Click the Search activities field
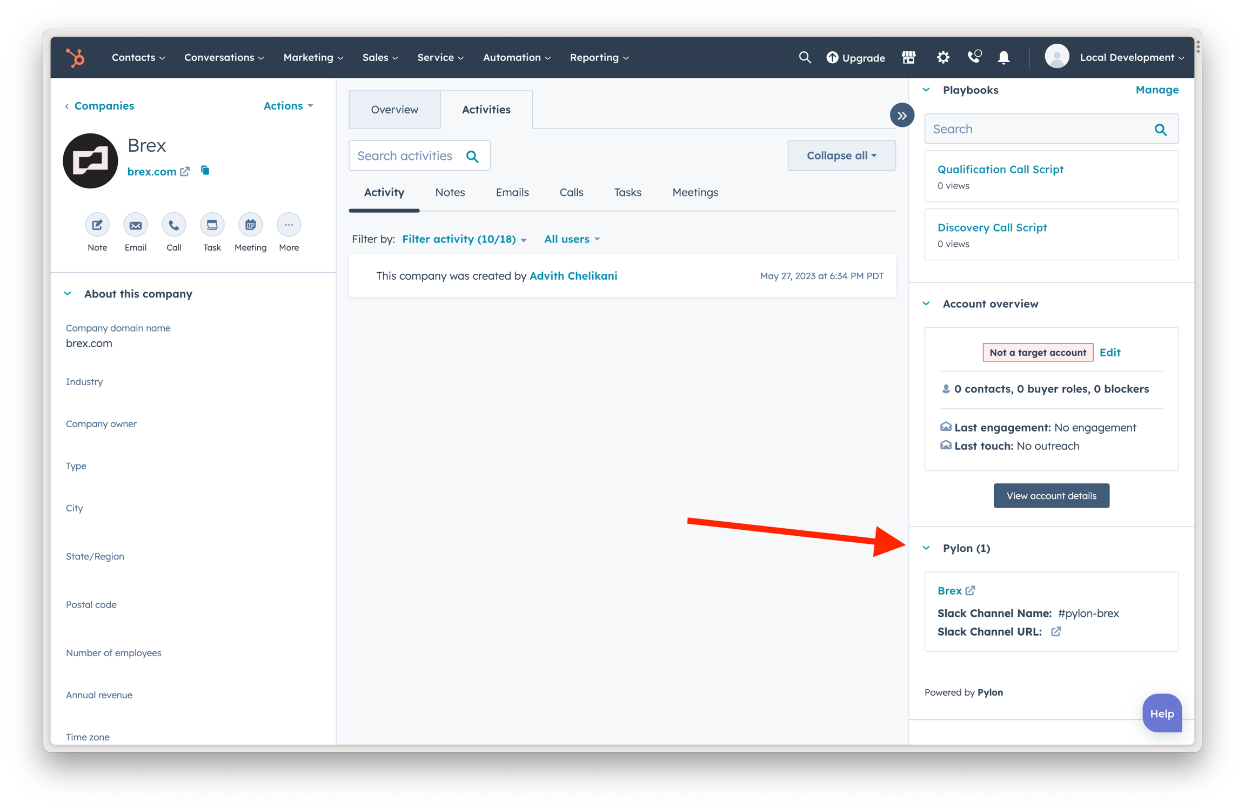 pyautogui.click(x=405, y=156)
